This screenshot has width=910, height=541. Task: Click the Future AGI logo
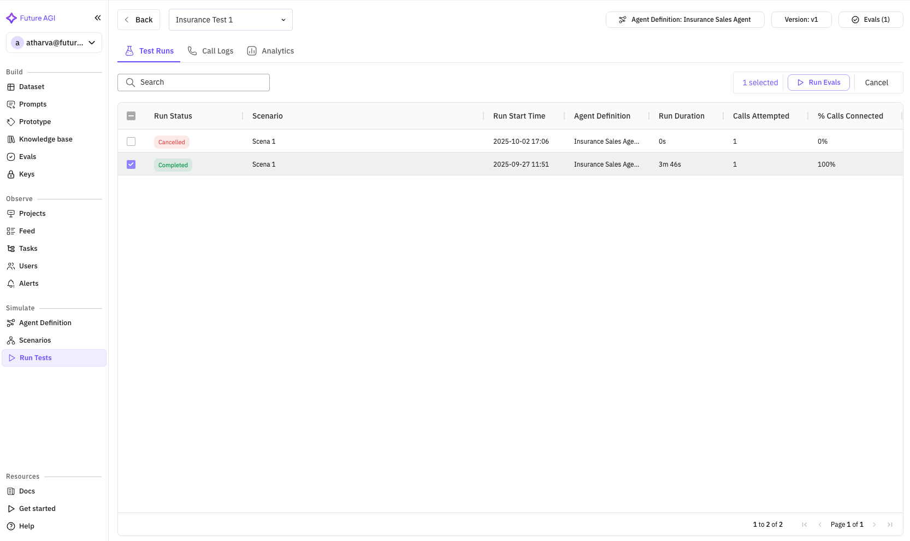31,18
